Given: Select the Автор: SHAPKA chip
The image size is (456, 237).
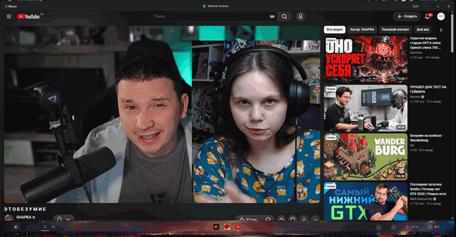Looking at the screenshot, I should (x=362, y=29).
